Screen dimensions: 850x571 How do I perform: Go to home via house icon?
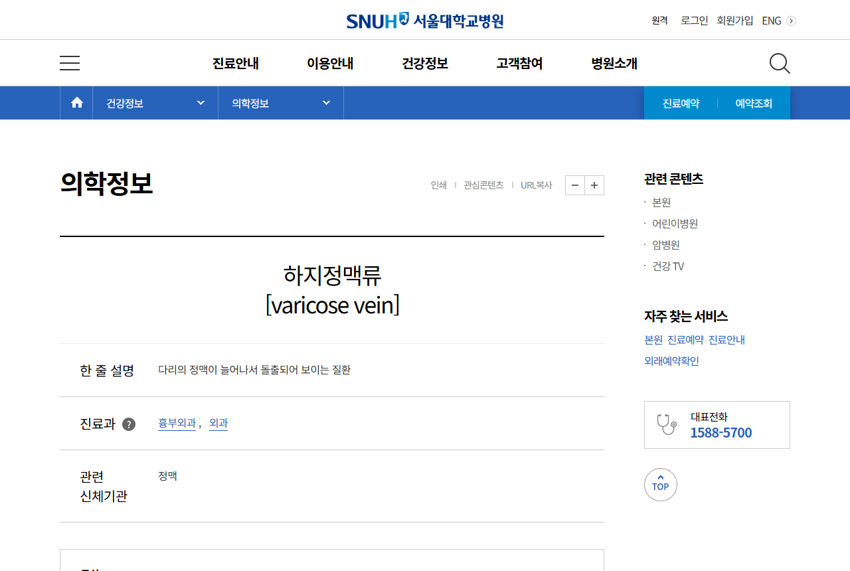pos(77,103)
